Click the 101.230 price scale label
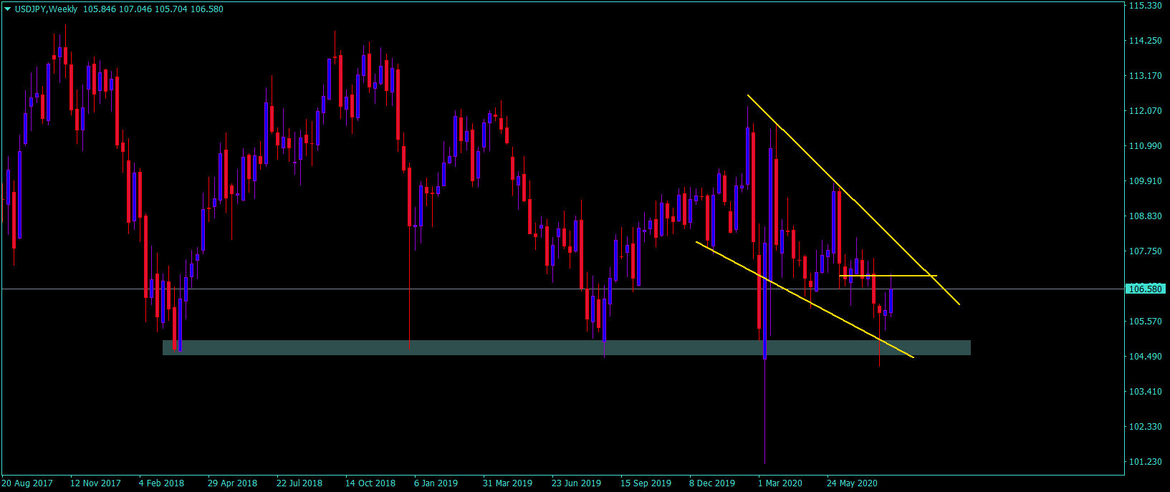The image size is (1170, 492). click(x=1145, y=462)
